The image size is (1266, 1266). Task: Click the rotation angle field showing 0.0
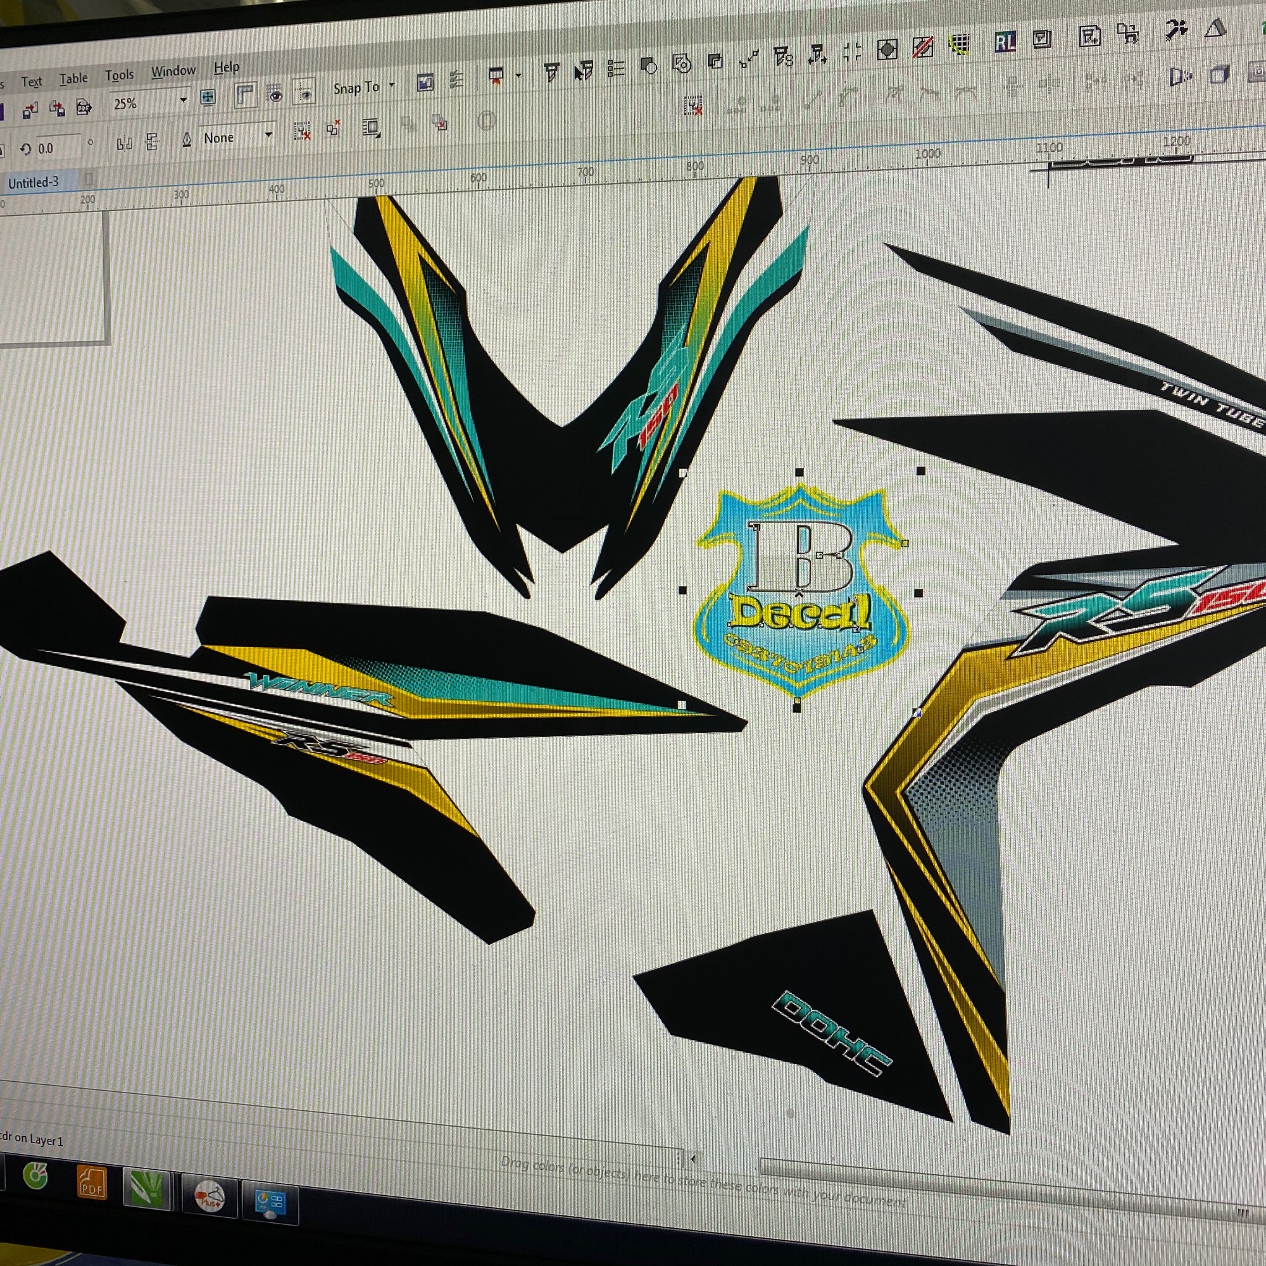tap(58, 147)
